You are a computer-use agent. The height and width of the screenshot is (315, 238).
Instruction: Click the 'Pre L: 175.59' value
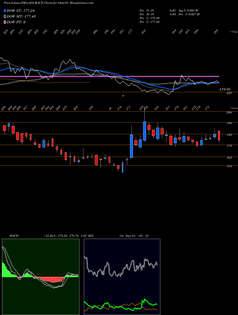pos(149,18)
